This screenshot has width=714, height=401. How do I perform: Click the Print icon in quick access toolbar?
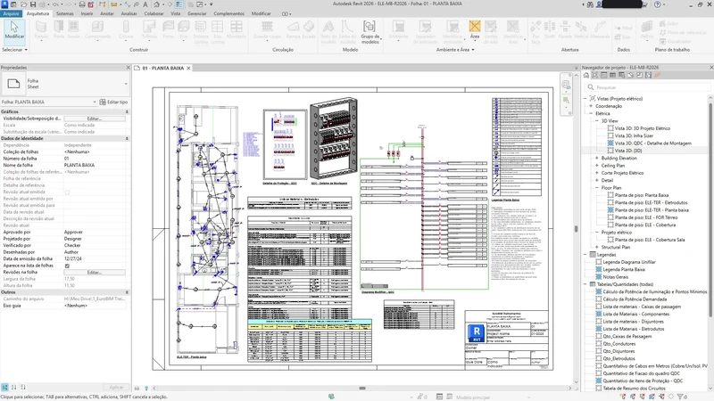[82, 4]
